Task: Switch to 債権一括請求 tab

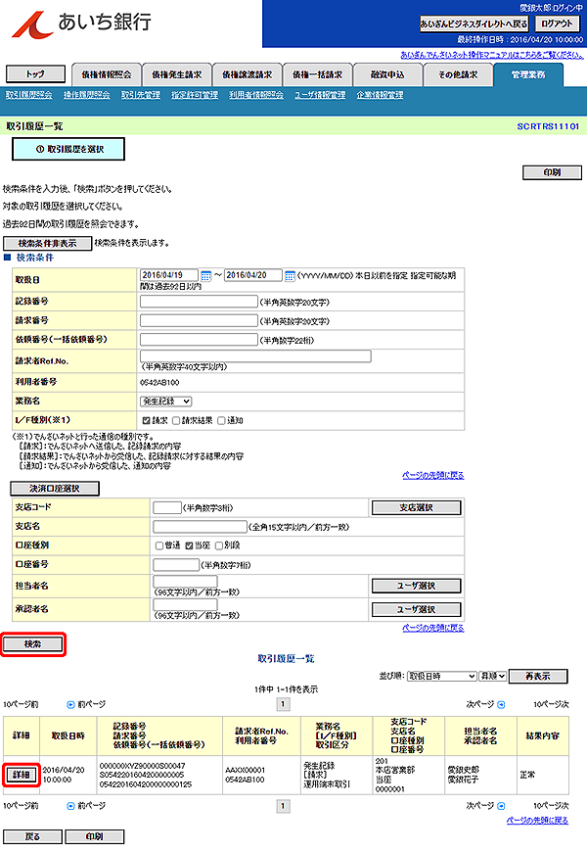Action: 318,75
